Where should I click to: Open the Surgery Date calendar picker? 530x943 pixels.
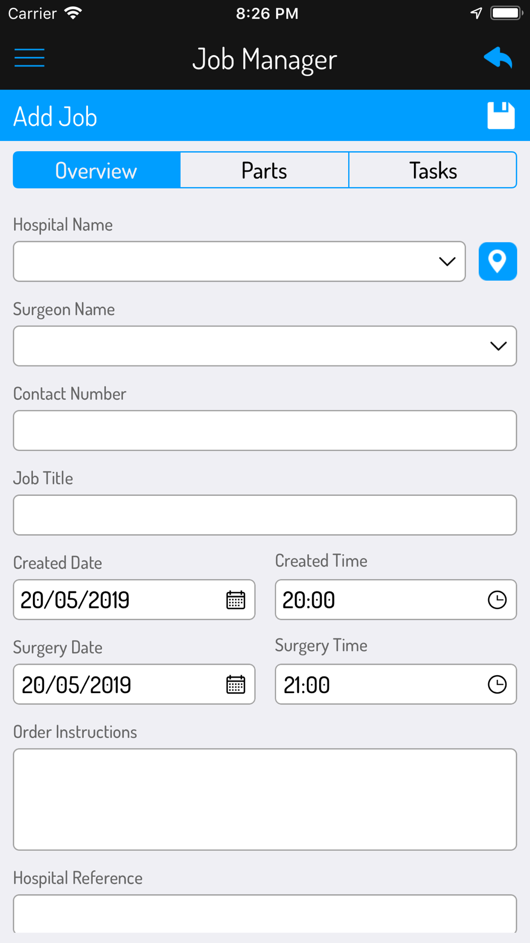click(x=236, y=684)
